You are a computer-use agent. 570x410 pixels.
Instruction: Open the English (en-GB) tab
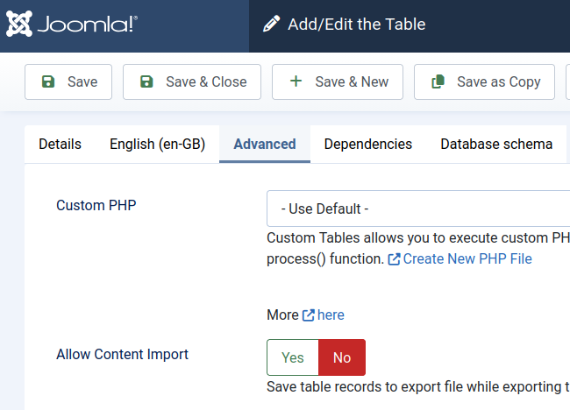(x=157, y=144)
